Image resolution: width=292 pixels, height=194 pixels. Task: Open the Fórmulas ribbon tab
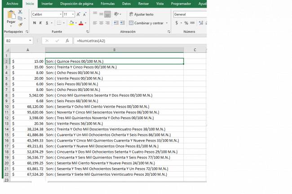107,4
